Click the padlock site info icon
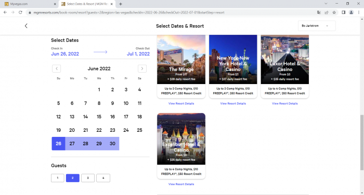The width and height of the screenshot is (364, 195). pyautogui.click(x=30, y=12)
